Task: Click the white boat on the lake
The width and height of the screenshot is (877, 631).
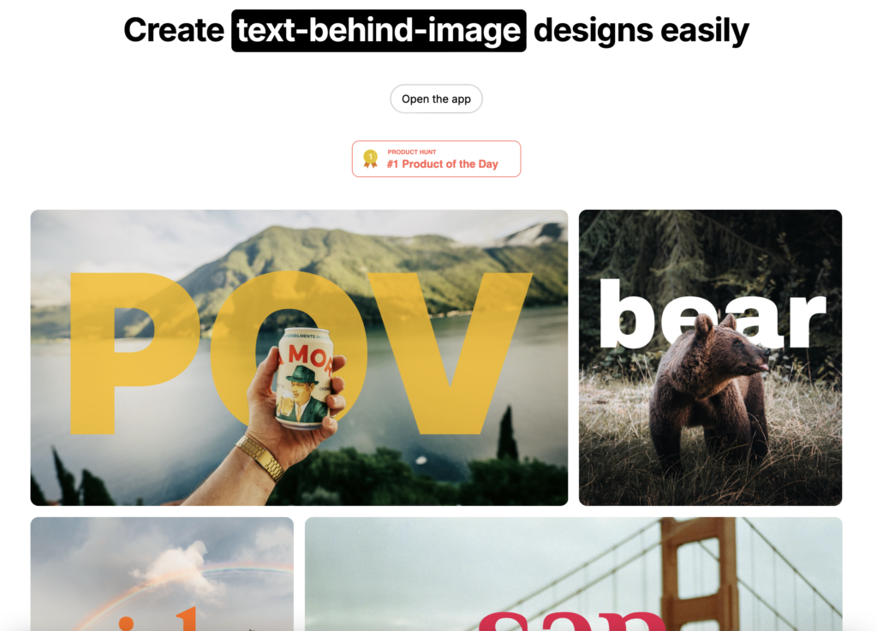Action: point(421,460)
